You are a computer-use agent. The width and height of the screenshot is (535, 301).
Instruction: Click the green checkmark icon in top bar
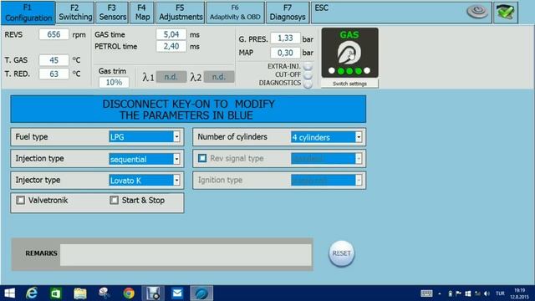click(505, 13)
